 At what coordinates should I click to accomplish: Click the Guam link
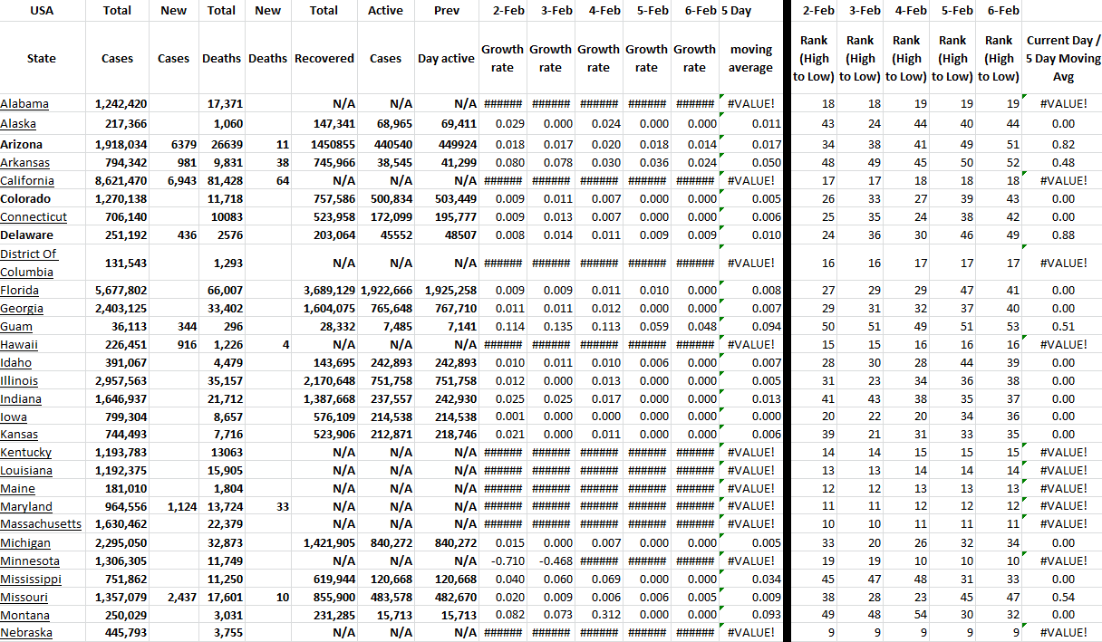(x=16, y=327)
